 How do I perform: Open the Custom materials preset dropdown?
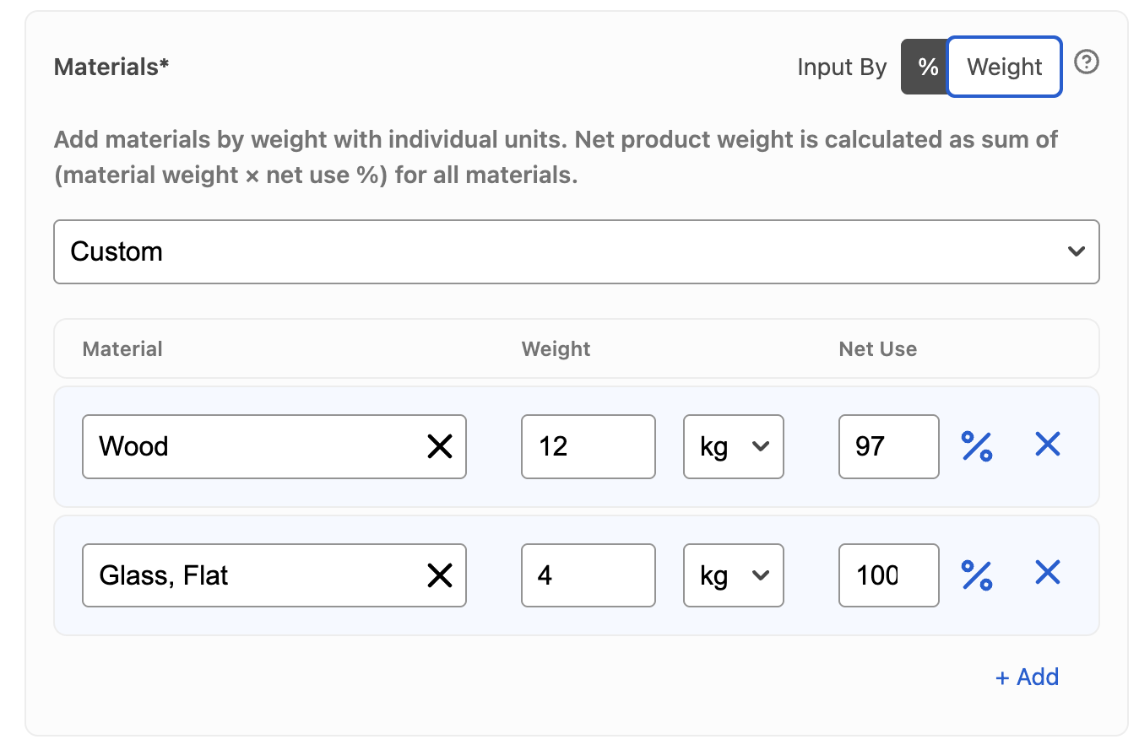(x=577, y=252)
